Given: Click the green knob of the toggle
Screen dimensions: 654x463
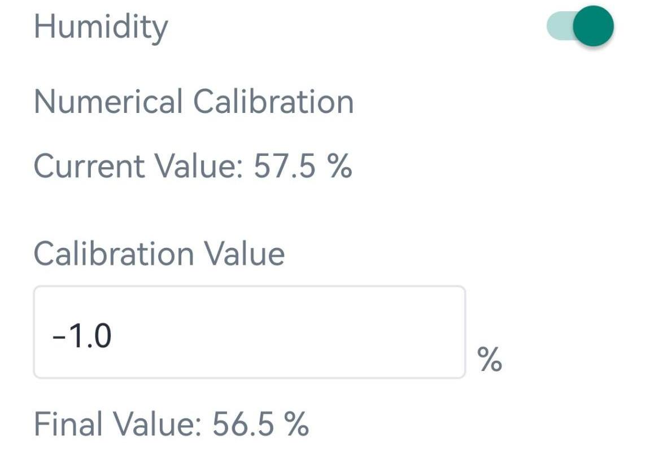Looking at the screenshot, I should point(592,26).
